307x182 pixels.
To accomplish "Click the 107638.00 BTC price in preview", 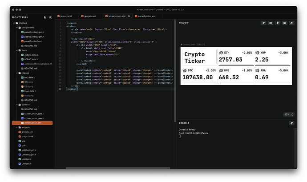I will (x=198, y=77).
